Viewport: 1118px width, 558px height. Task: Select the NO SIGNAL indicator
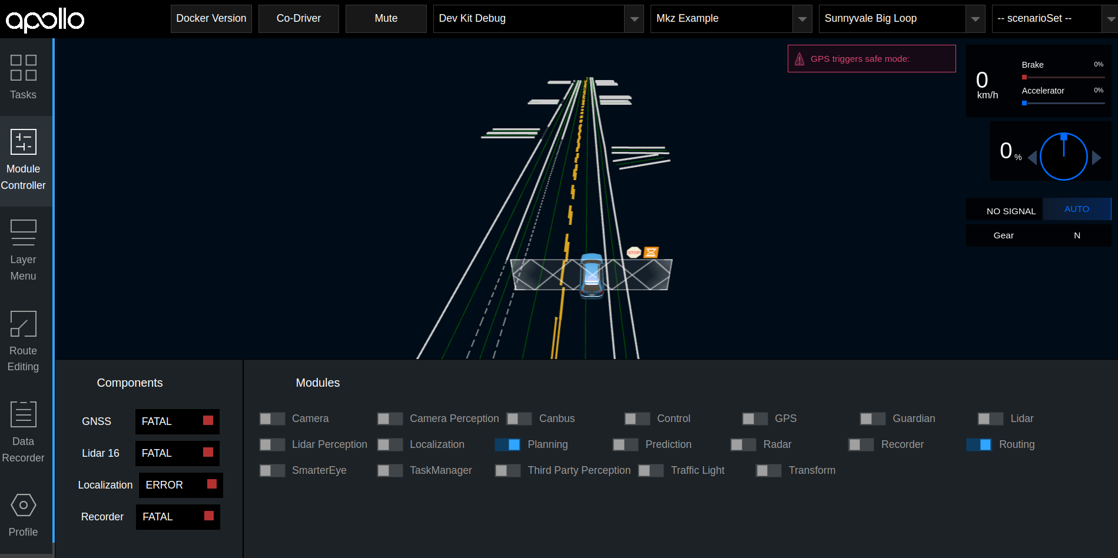pyautogui.click(x=1010, y=210)
